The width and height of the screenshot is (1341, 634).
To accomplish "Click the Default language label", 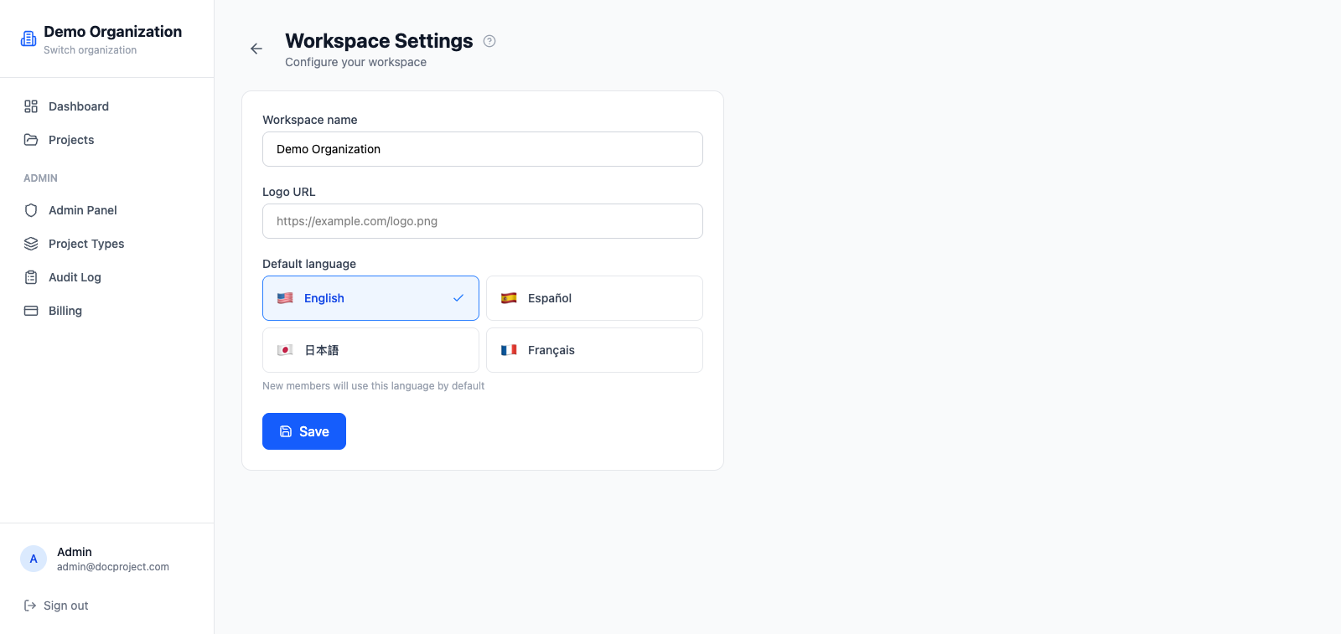I will tap(309, 264).
